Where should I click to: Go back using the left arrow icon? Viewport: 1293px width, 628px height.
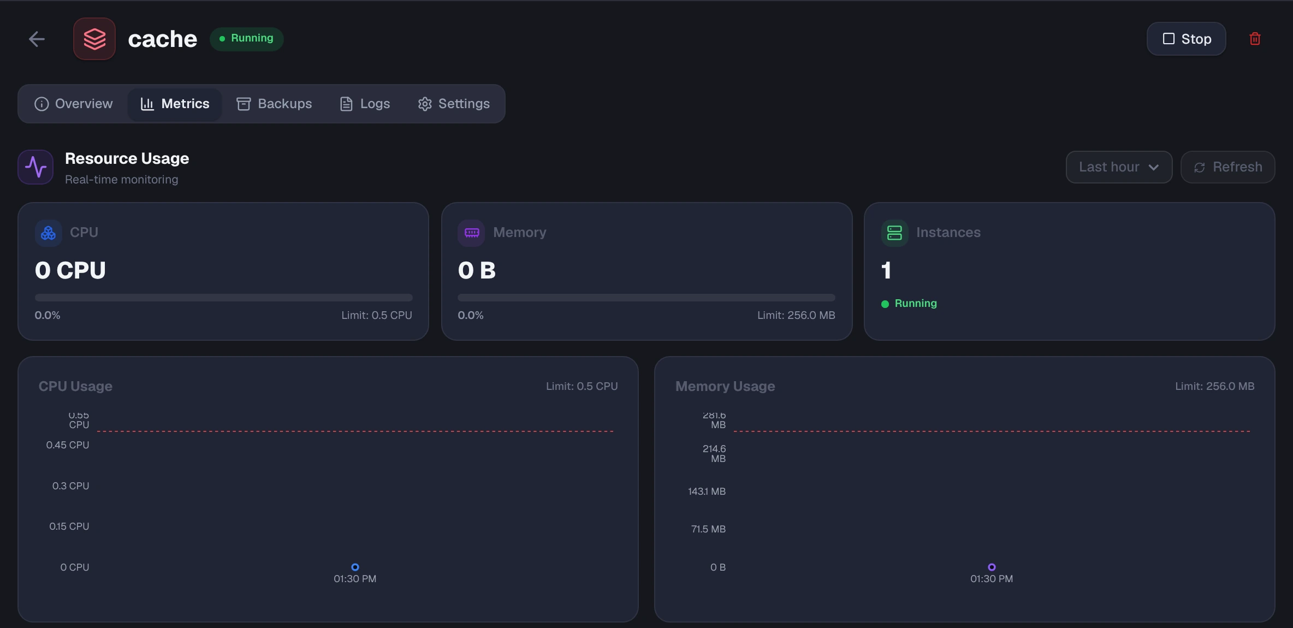37,39
